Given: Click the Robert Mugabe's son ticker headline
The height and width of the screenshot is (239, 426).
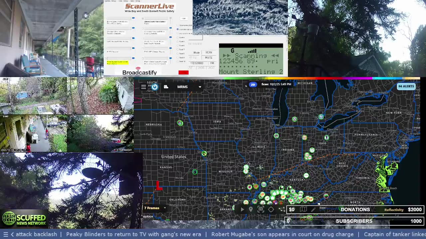Looking at the screenshot, I should coord(283,234).
